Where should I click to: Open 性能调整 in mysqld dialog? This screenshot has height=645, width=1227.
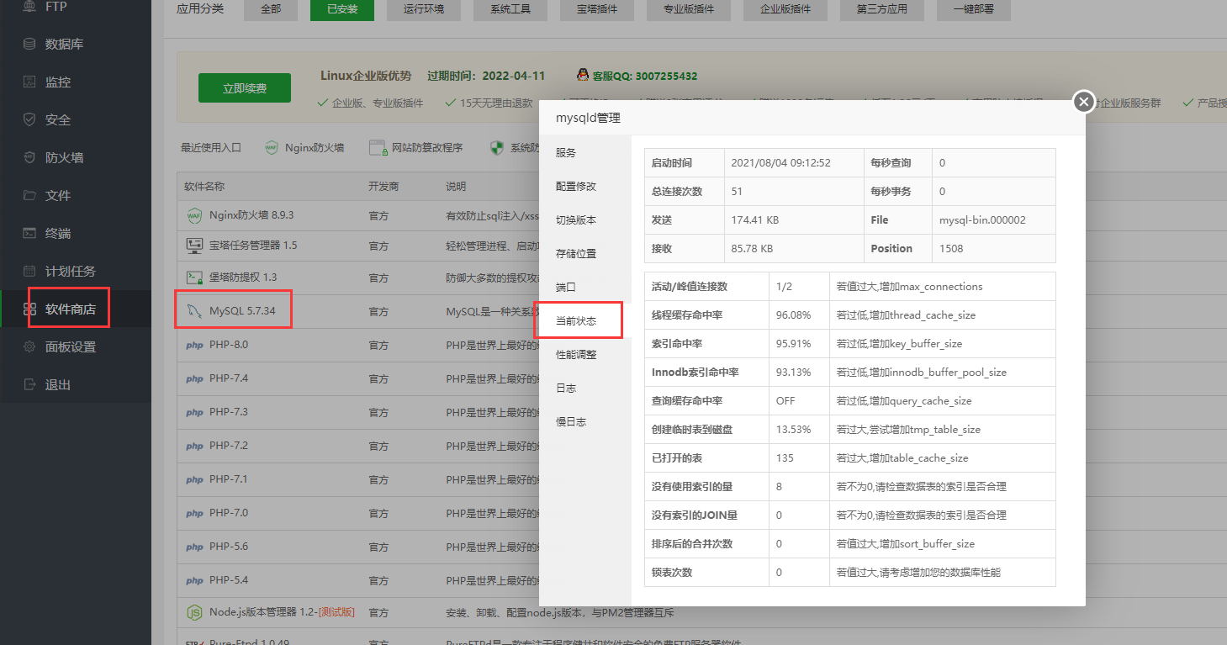(x=584, y=355)
